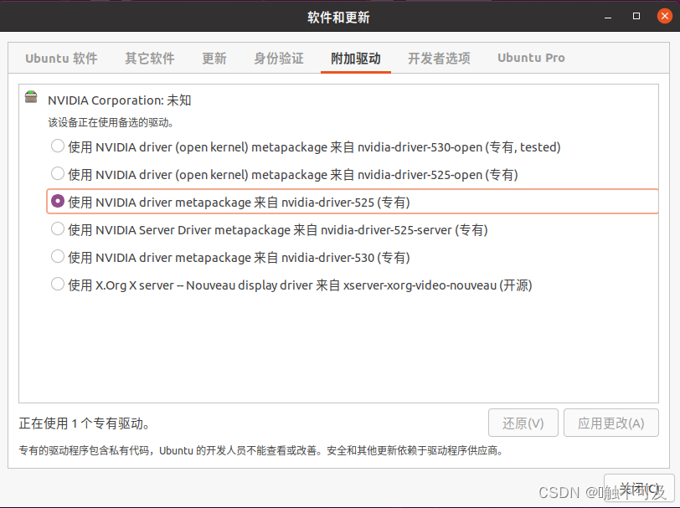Maximize the 软件和更新 window
The width and height of the screenshot is (680, 508).
[636, 17]
